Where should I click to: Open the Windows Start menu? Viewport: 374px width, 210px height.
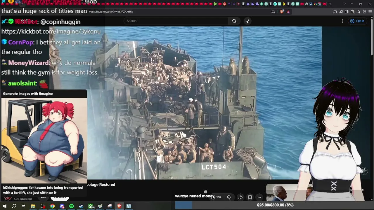tap(5, 206)
